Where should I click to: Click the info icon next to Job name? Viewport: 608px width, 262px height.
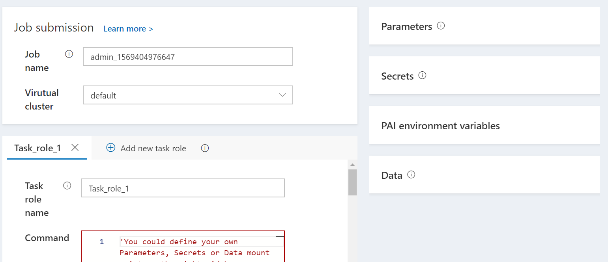pos(69,54)
